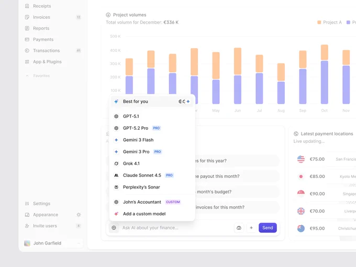Toggle the Appearance light mode sun switch
Screen dimensions: 356x267
tap(79, 215)
